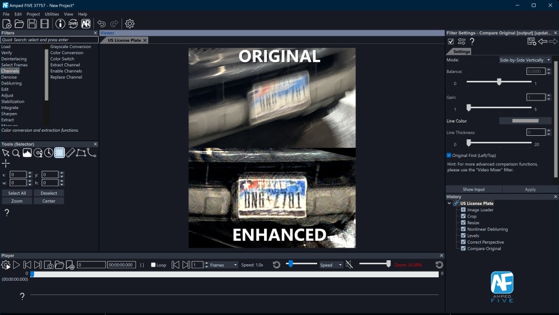
Task: Click the Select All button
Action: pyautogui.click(x=17, y=193)
